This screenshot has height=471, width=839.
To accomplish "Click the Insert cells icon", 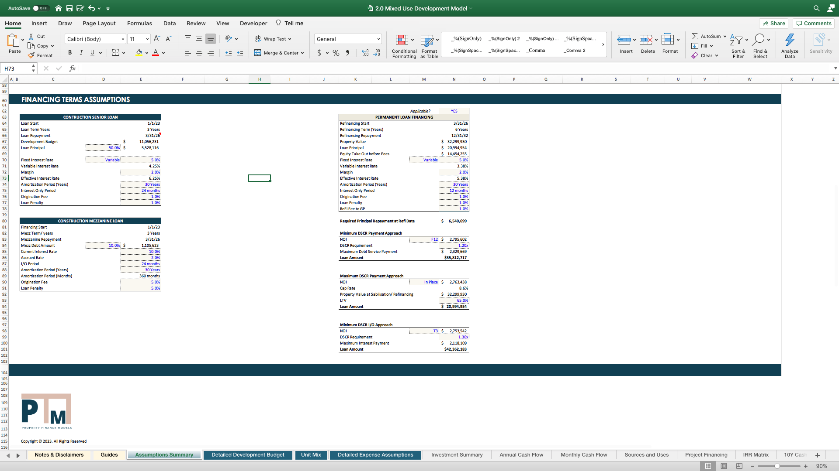I will [x=624, y=40].
